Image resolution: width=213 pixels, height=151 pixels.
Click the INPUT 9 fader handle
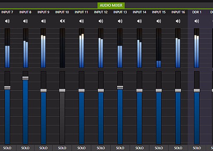(x=43, y=91)
